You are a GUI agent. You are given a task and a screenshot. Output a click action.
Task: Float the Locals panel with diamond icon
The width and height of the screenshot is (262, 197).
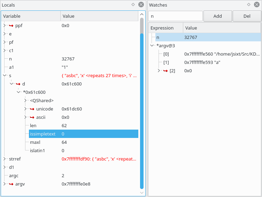pyautogui.click(x=133, y=5)
